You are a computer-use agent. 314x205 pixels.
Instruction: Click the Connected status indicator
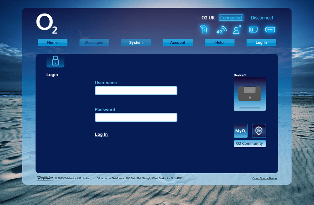coord(231,18)
